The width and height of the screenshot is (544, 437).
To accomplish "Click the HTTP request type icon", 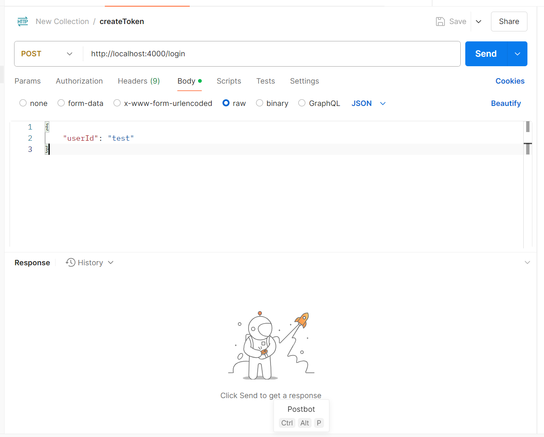I will [23, 22].
